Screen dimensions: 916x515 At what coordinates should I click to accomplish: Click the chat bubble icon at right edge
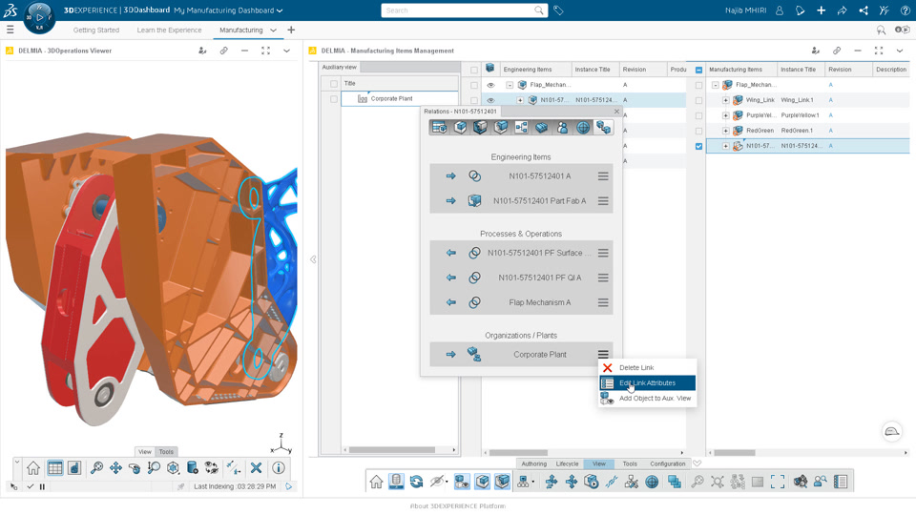tap(891, 431)
